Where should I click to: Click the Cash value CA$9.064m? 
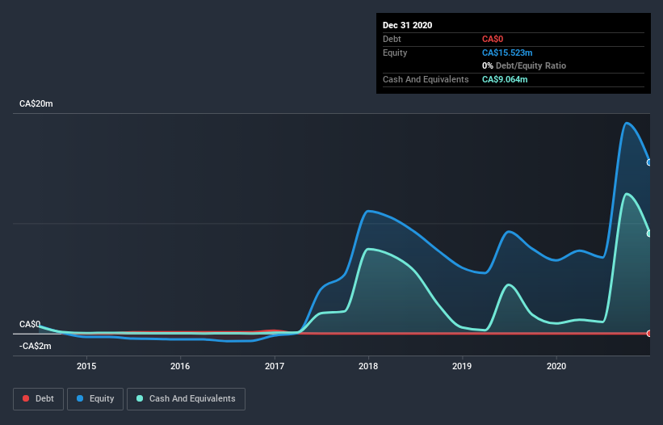505,79
